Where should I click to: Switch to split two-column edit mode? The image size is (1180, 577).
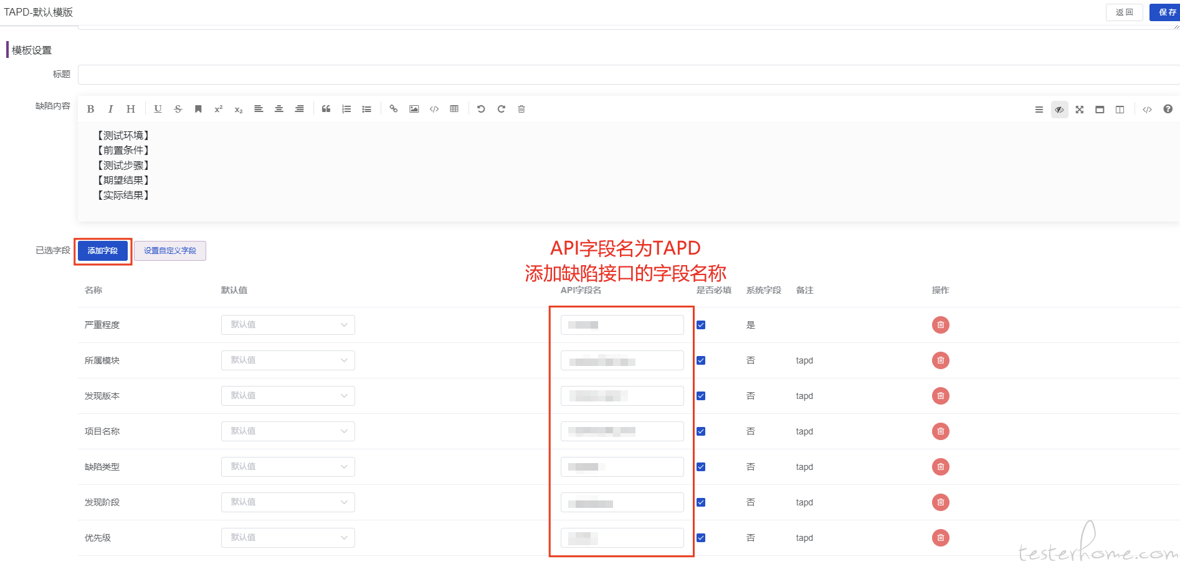pos(1120,110)
